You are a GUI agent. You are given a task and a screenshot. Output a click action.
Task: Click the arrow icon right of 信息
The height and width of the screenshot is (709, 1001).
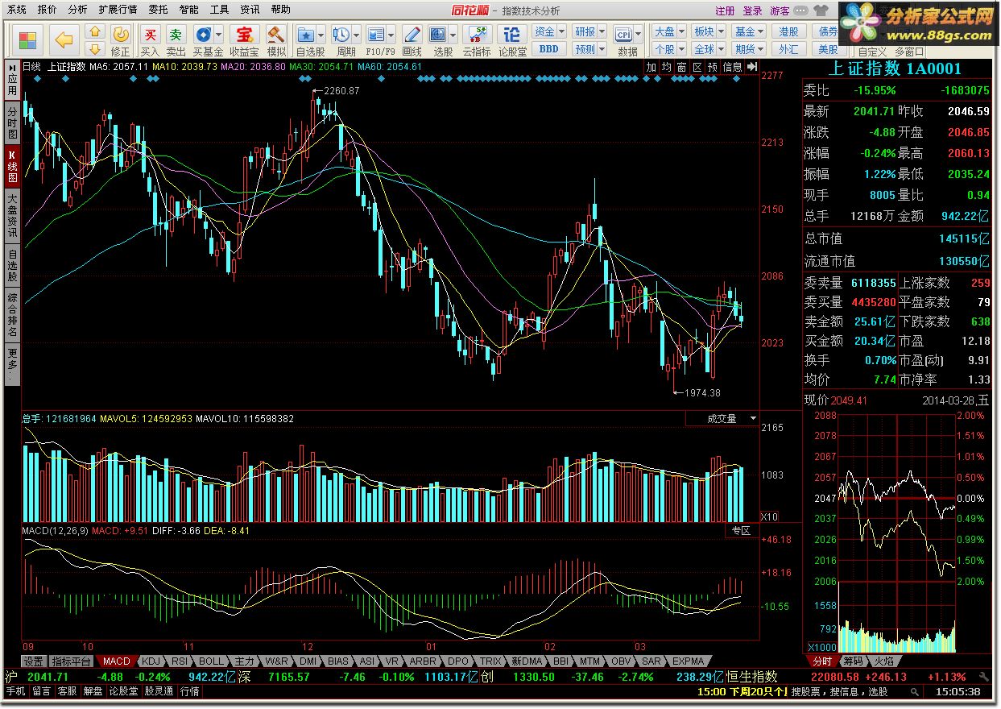coord(751,67)
